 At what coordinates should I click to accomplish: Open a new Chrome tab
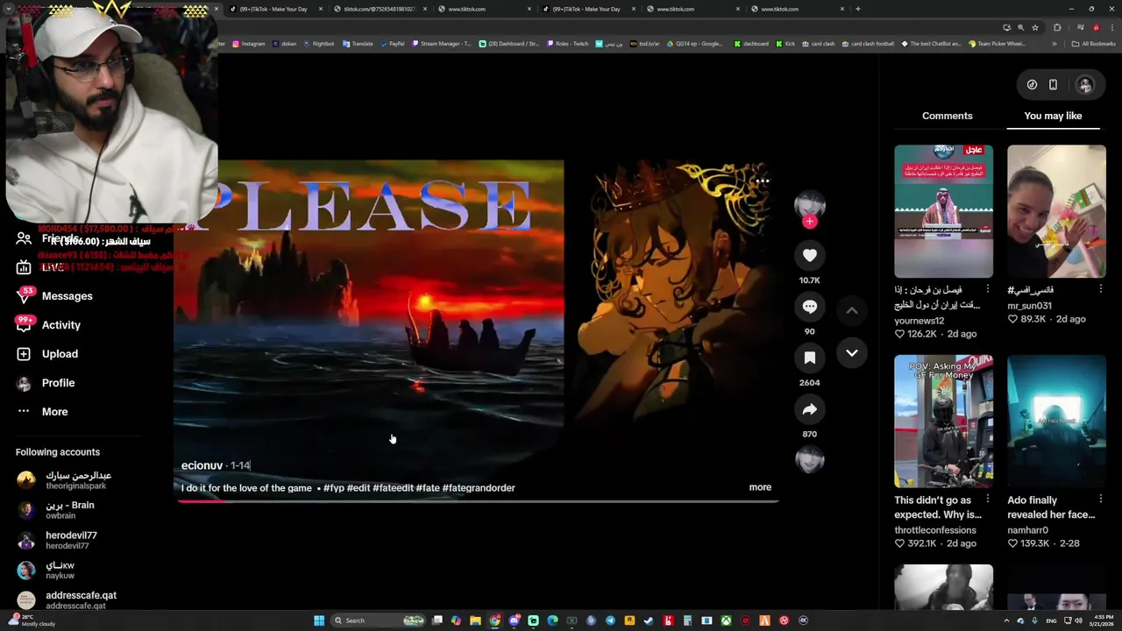point(857,9)
